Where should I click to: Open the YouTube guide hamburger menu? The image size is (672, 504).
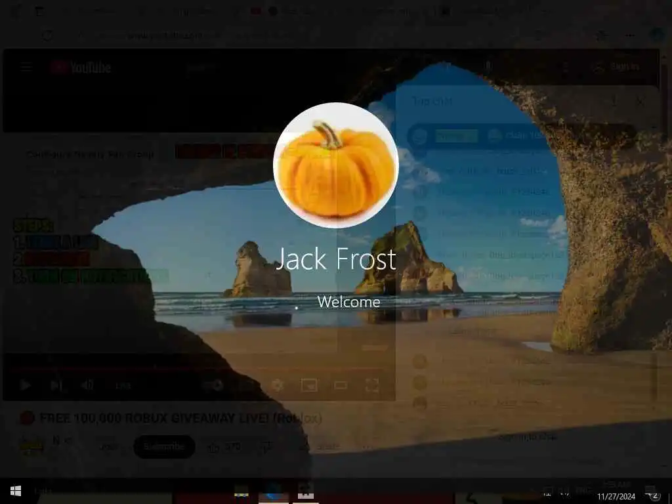pyautogui.click(x=26, y=68)
